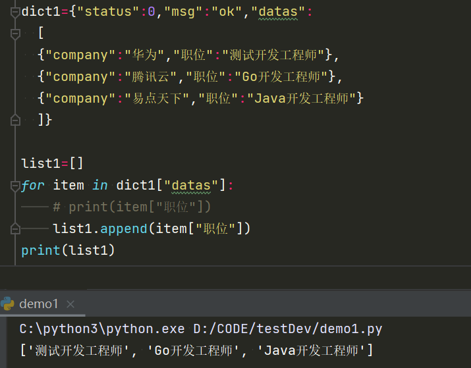This screenshot has height=368, width=471.
Task: Collapse the dict1 definition fold marker
Action: [x=15, y=13]
